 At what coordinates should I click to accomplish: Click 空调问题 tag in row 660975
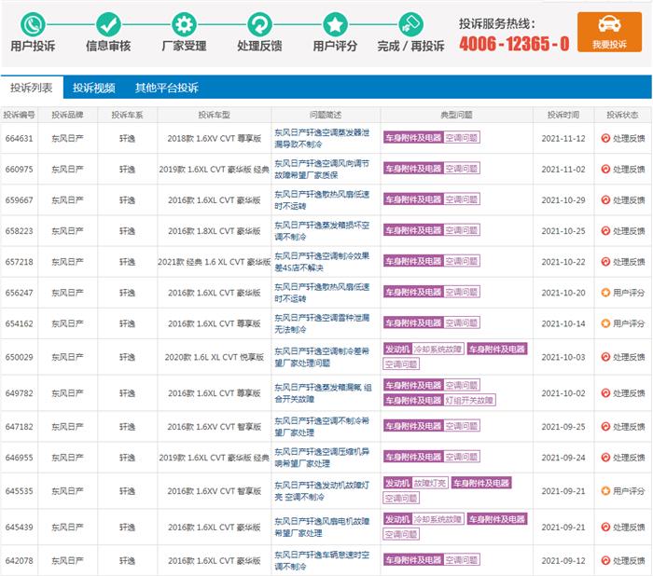pyautogui.click(x=462, y=169)
